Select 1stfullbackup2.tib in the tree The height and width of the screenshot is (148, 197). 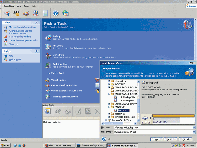127,97
